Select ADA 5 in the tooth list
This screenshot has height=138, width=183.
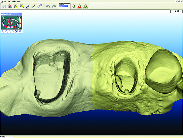point(62,6)
